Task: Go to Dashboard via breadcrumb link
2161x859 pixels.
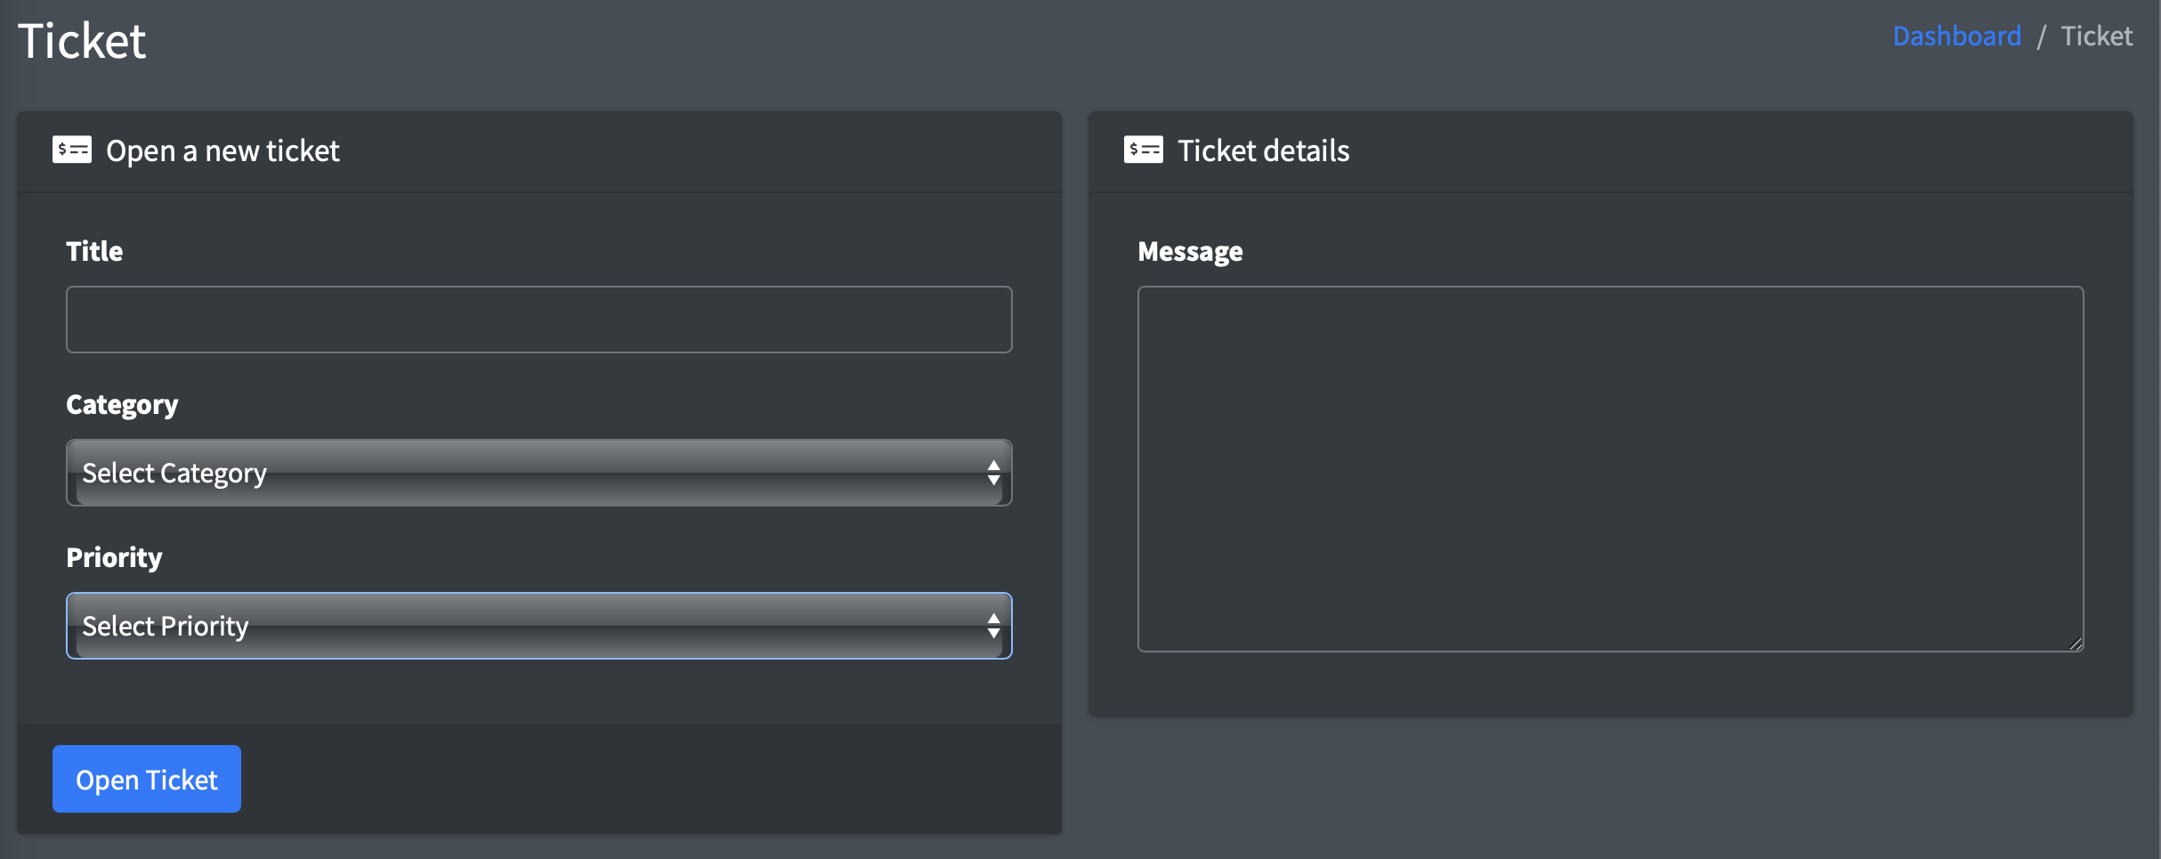Action: (x=1956, y=36)
